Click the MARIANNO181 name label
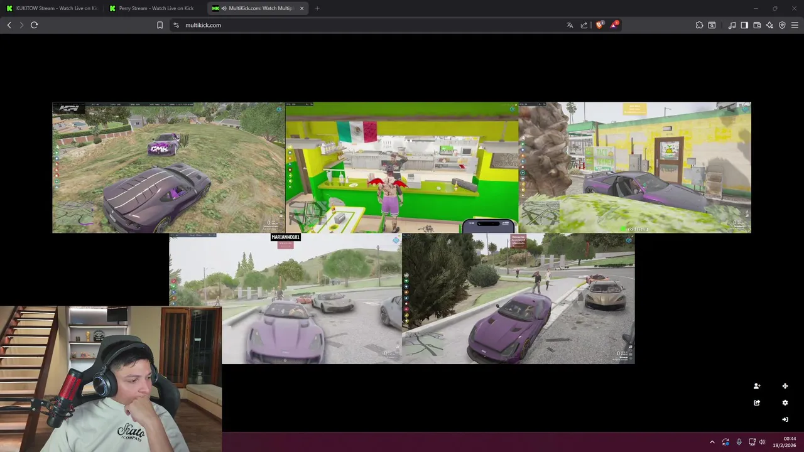Screen dimensions: 804x452 coord(285,237)
